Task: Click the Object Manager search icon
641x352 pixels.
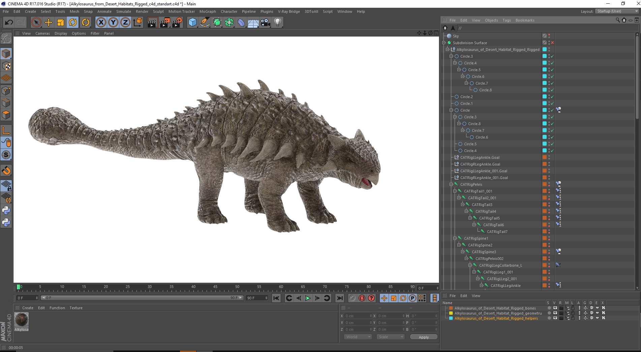Action: coord(617,20)
